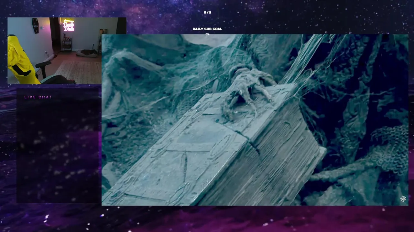Image resolution: width=414 pixels, height=232 pixels.
Task: Click the "LIVE CHAT" panel heading
Action: pos(38,97)
